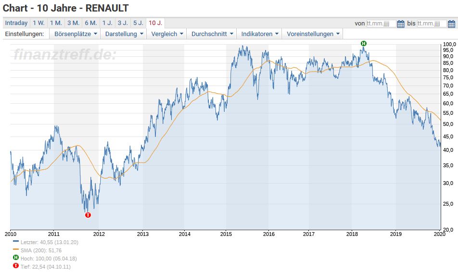
Task: Click the 25,0 y-axis value
Action: click(x=448, y=204)
